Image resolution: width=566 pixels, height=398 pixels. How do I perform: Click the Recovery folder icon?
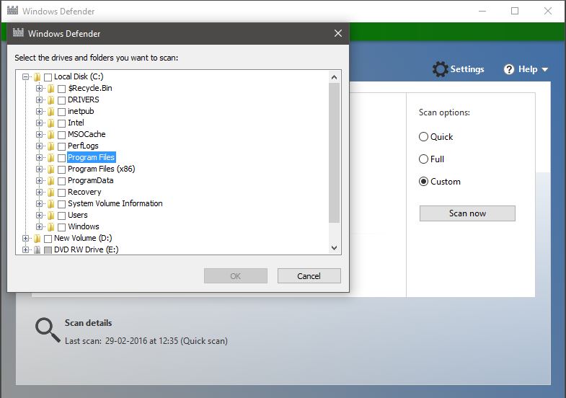(51, 193)
